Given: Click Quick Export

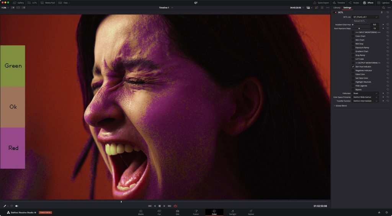Looking at the screenshot, I should click(x=321, y=3).
